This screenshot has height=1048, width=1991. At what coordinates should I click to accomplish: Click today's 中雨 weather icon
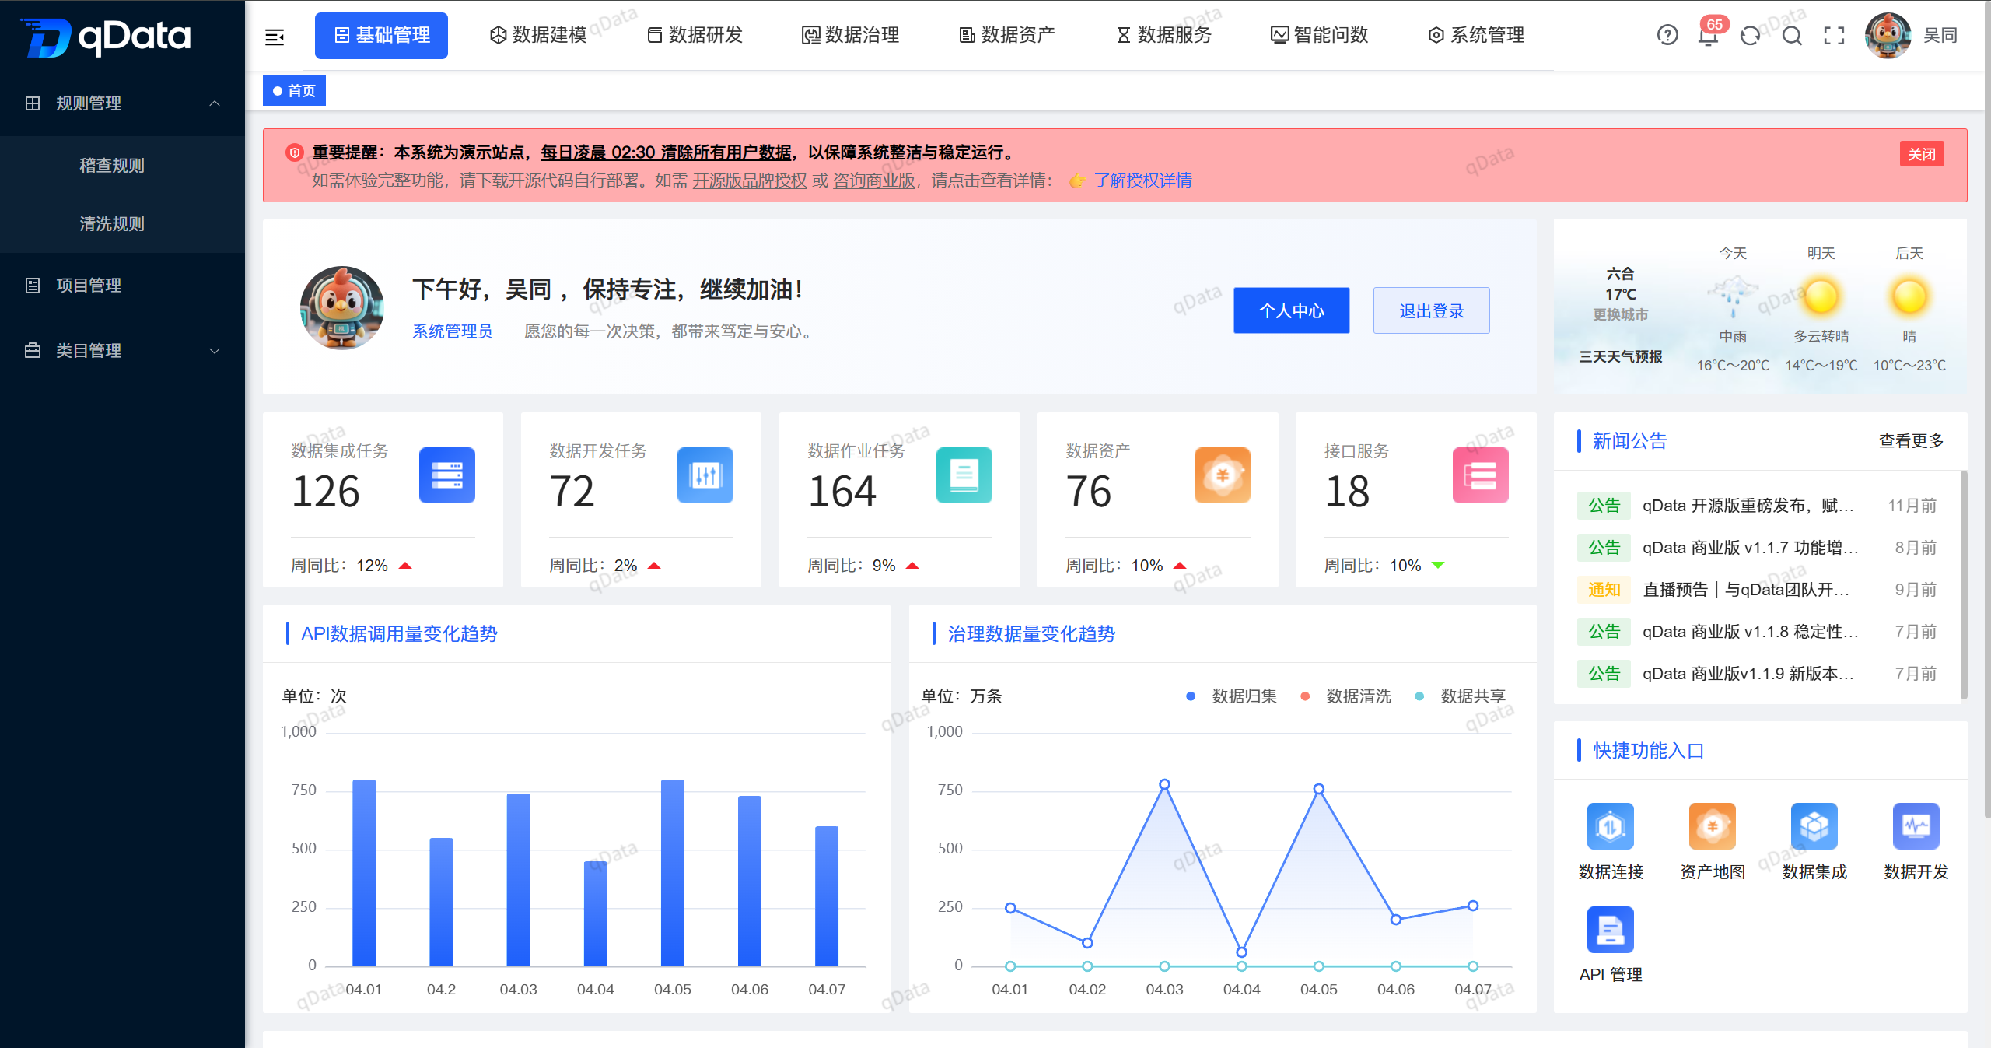tap(1733, 296)
